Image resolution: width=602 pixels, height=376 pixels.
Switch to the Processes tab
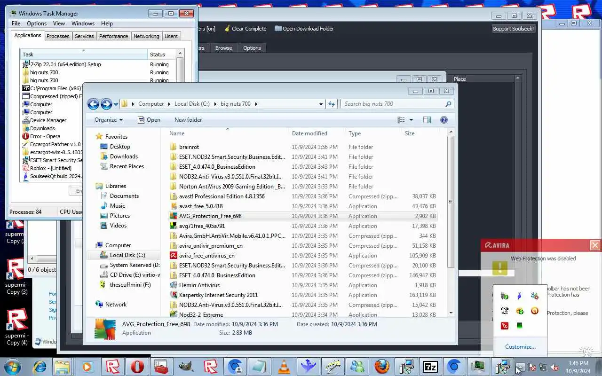[58, 36]
